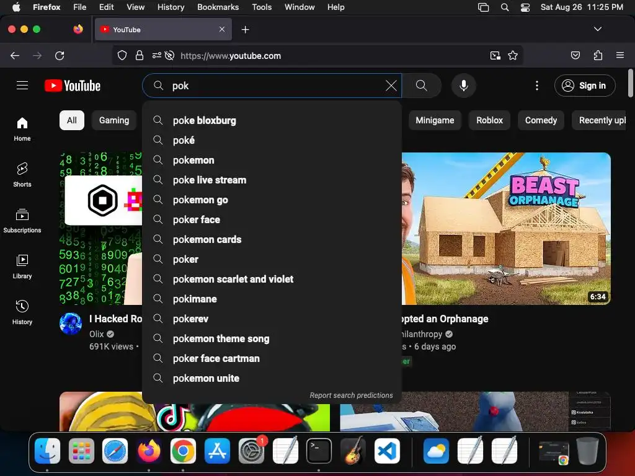Open History in the sidebar
Viewport: 635px width, 476px height.
[x=22, y=312]
